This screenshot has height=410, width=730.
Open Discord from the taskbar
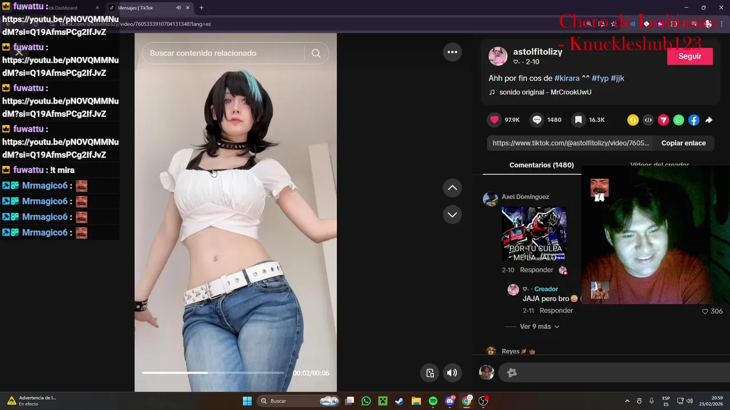point(450,401)
